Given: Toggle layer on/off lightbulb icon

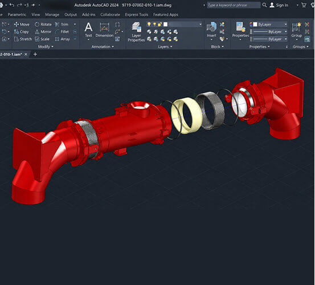Looking at the screenshot, I should [x=149, y=25].
